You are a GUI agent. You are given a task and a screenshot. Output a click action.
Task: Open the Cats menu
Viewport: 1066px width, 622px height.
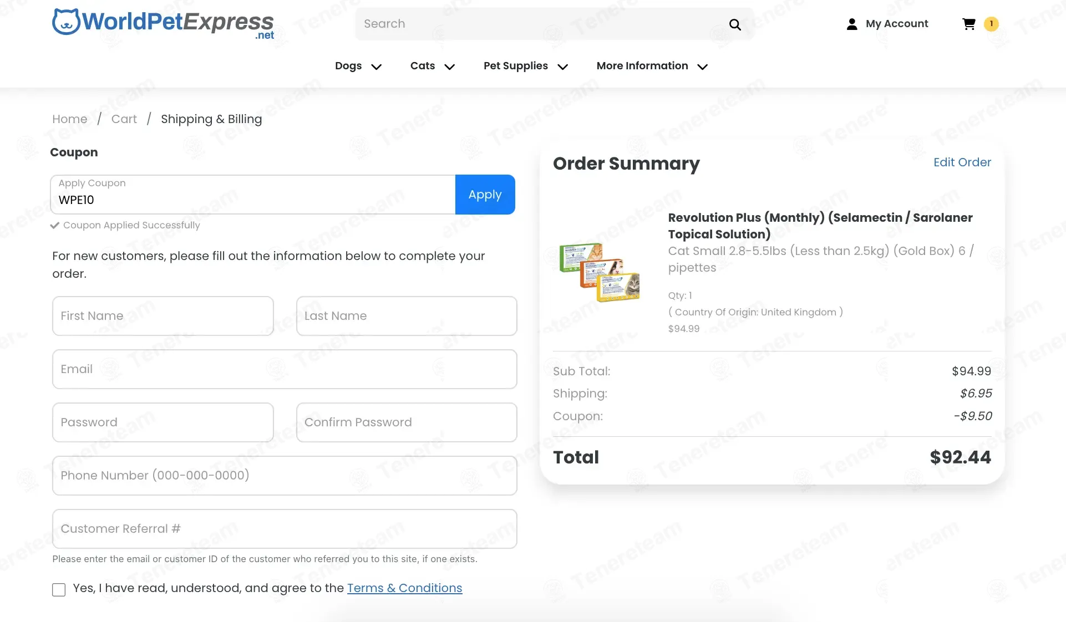pos(423,66)
